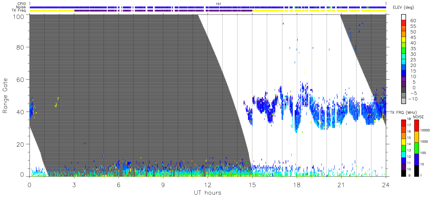Pick the orange segment of the NOISE colorbar
Image resolution: width=434 pixels, height=200 pixels.
[417, 137]
